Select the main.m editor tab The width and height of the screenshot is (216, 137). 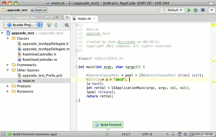84,19
